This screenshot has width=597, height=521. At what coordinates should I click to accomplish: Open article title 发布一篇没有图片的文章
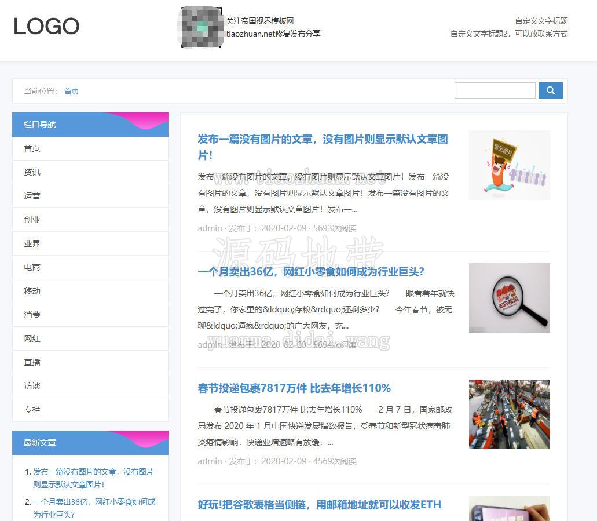click(323, 147)
